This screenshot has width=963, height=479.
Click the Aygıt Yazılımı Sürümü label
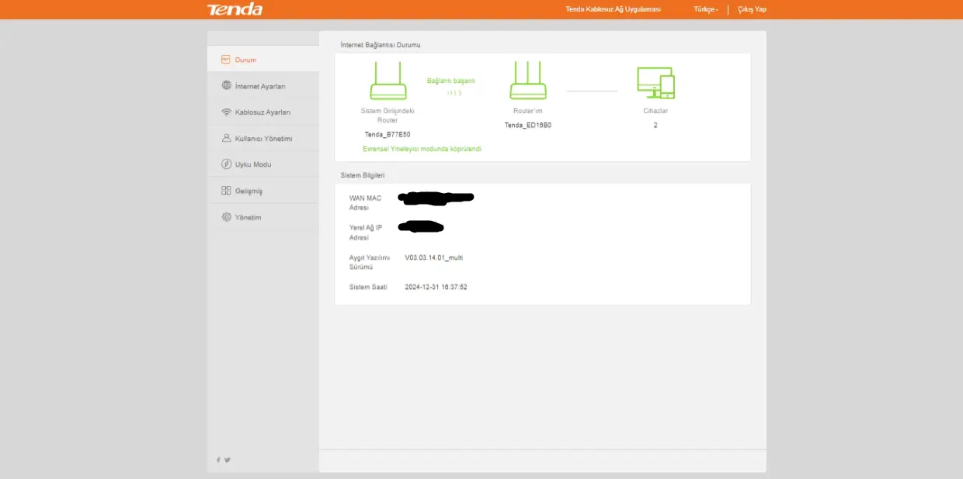[x=370, y=262]
